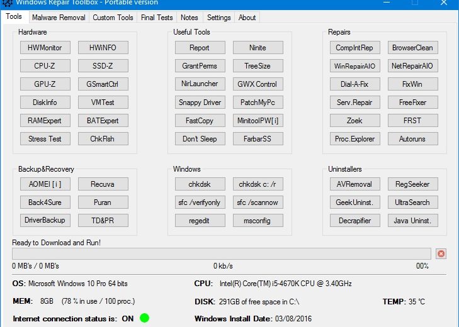459x327 pixels.
Task: Run ChkFlsh
Action: point(103,138)
